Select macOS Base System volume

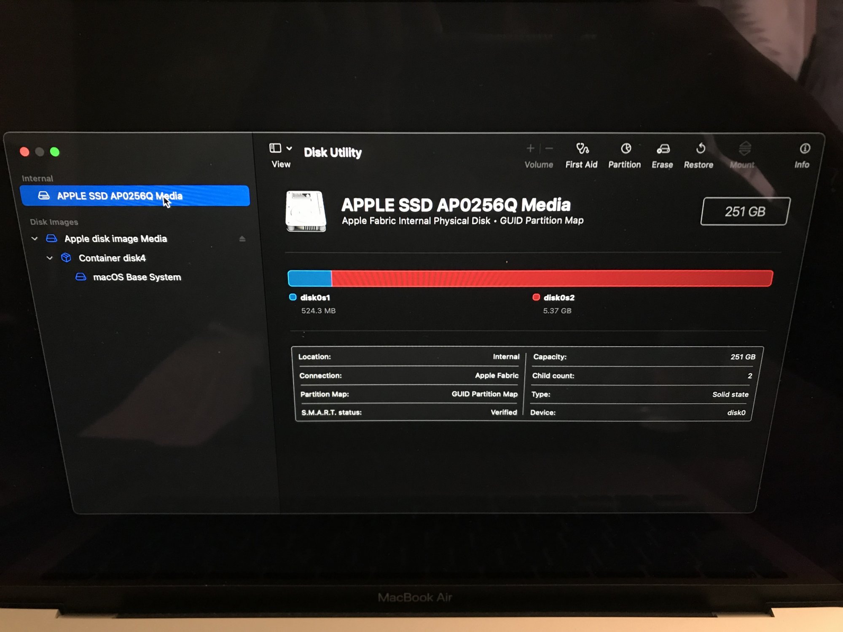[137, 277]
